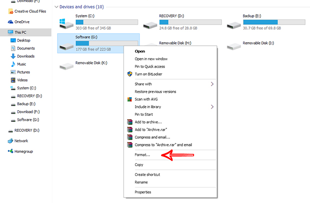Click the System (C:) capacity bar

(107, 22)
